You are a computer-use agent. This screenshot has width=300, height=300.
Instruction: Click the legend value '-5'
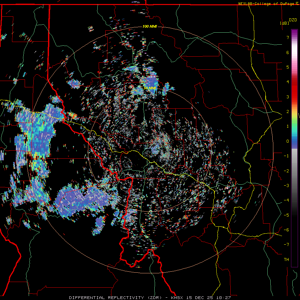coord(286,215)
